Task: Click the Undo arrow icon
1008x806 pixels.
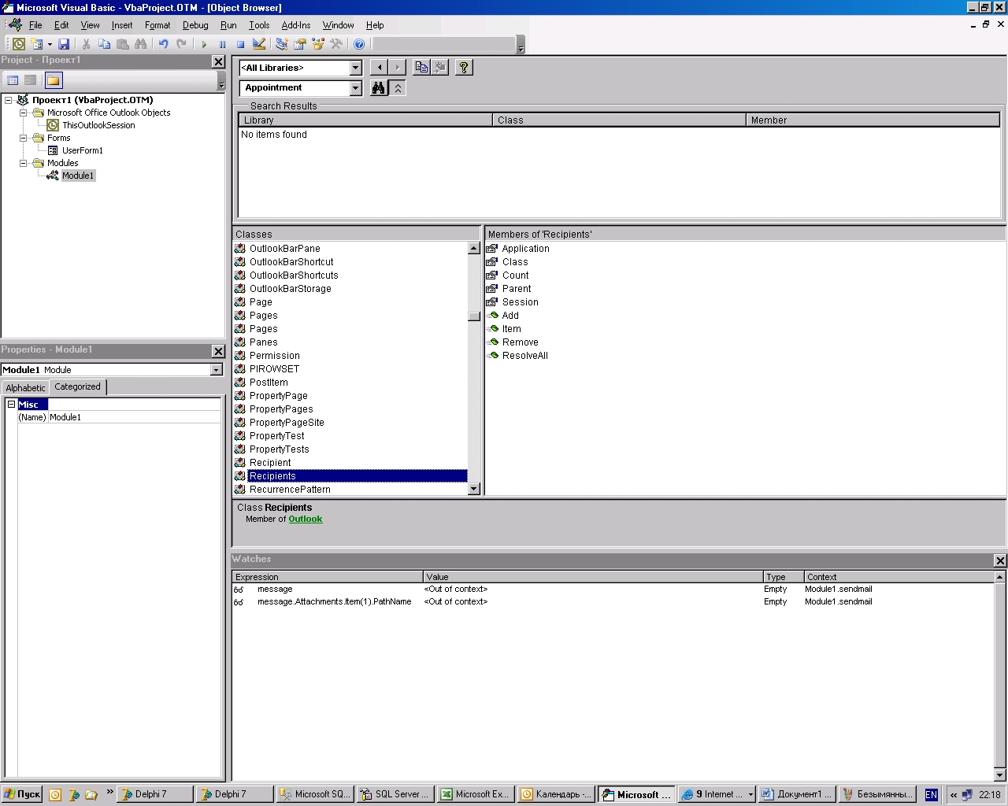Action: (163, 44)
